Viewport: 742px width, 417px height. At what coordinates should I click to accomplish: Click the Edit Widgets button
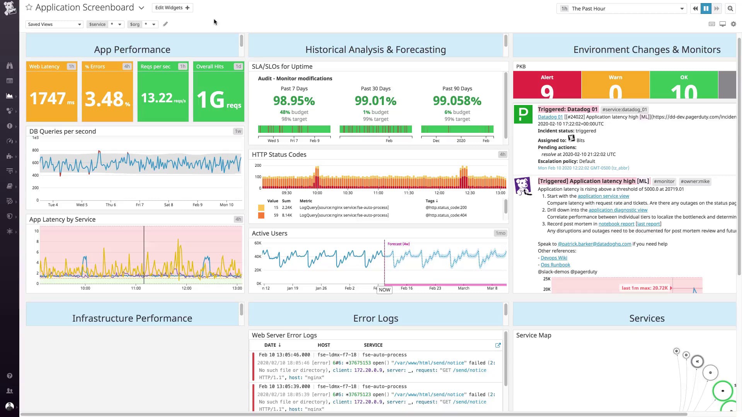172,8
